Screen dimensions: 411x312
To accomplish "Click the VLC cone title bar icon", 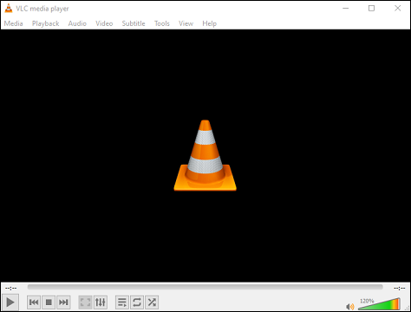I will 9,9.
